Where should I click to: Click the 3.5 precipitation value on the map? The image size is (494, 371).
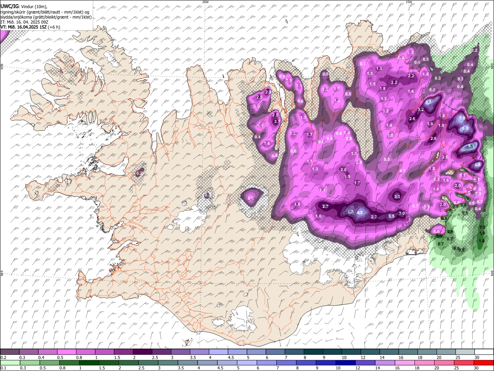tap(391, 216)
